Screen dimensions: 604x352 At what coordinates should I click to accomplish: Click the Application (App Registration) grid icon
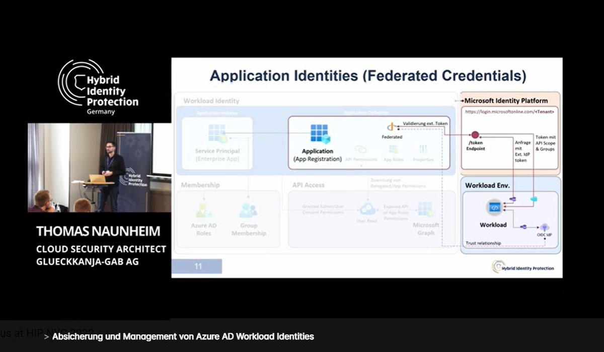tap(320, 133)
